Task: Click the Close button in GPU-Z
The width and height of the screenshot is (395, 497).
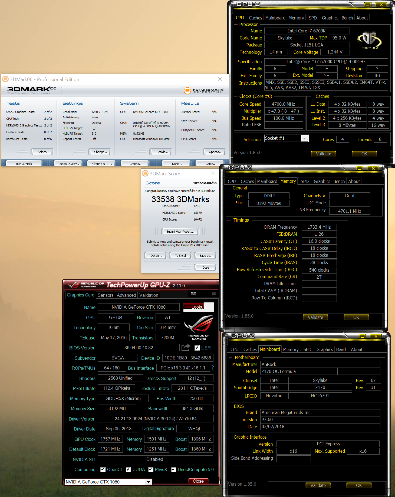Action: (x=198, y=481)
